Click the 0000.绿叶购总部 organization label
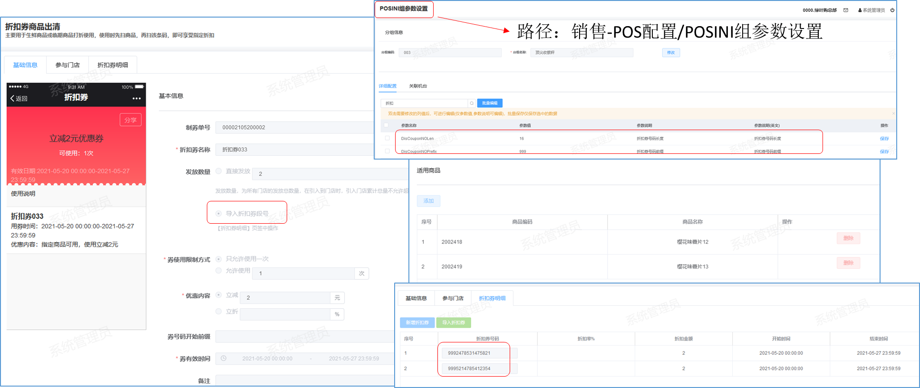This screenshot has height=388, width=920. tap(820, 10)
